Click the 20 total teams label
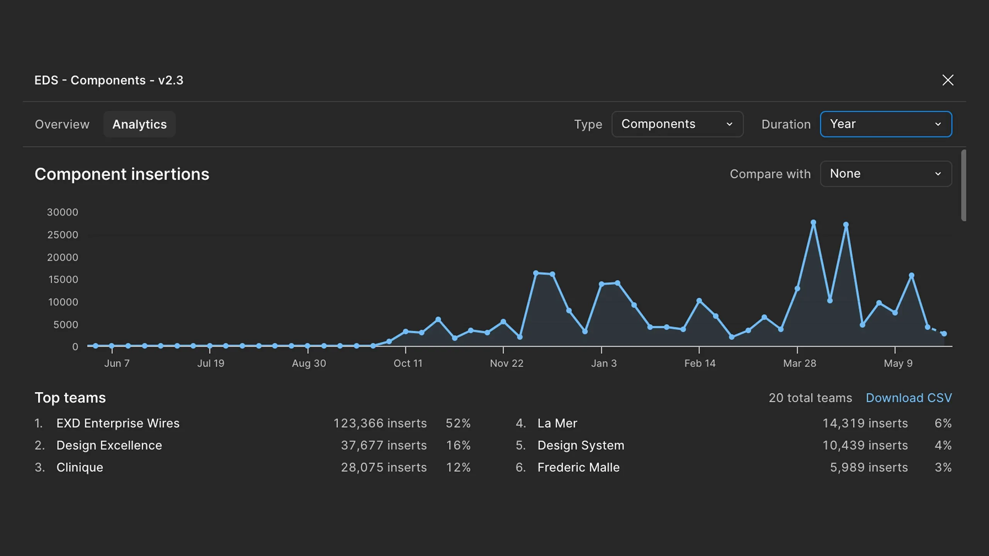The height and width of the screenshot is (556, 989). point(810,398)
